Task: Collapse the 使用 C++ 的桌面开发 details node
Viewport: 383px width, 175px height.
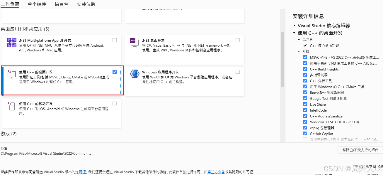Action: click(x=294, y=33)
